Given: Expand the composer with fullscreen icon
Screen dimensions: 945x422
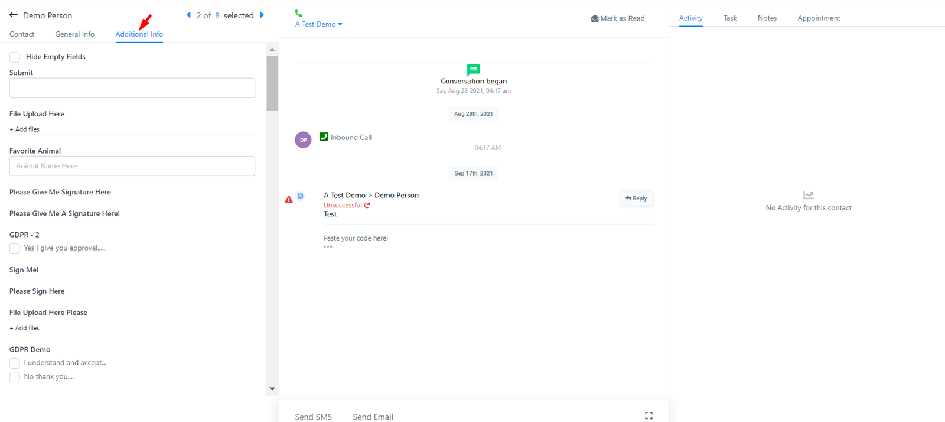Looking at the screenshot, I should tap(649, 416).
